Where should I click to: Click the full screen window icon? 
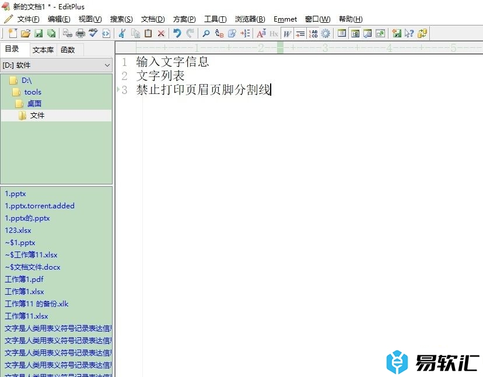[380, 33]
